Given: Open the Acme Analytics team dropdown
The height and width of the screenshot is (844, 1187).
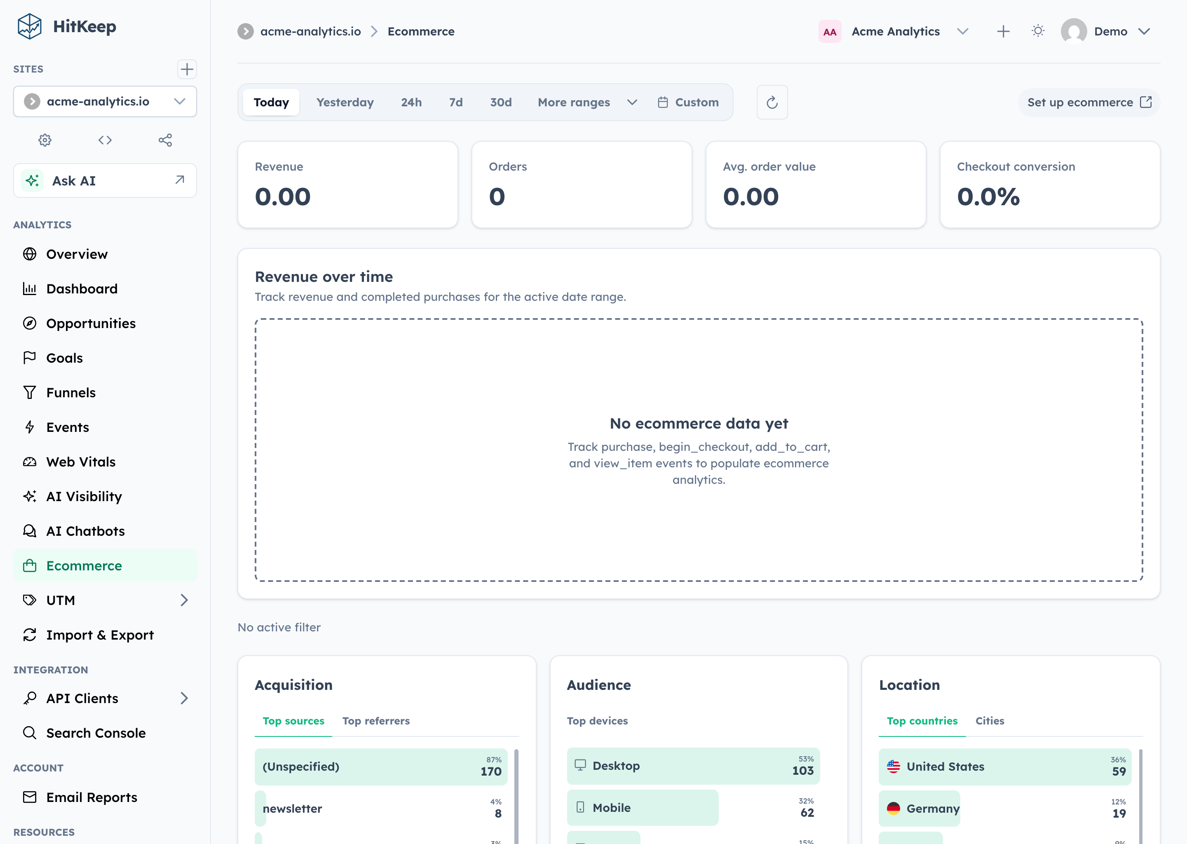Looking at the screenshot, I should coord(894,31).
